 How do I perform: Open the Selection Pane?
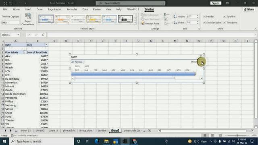pos(150,23)
